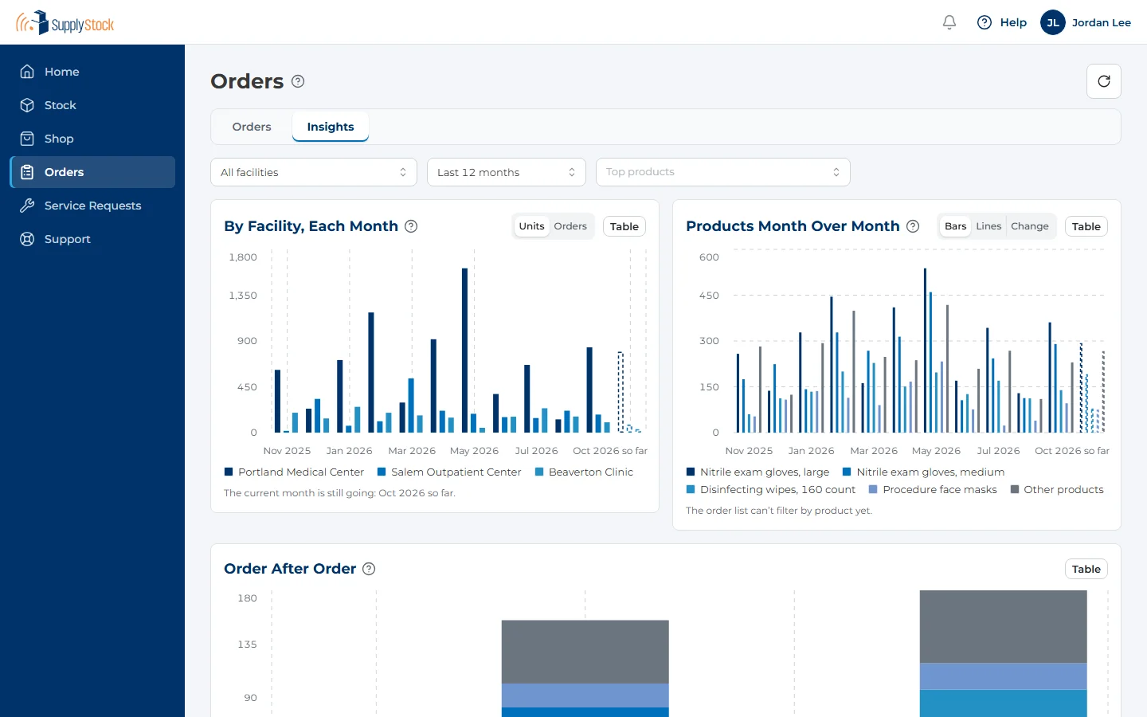Switch products chart to Change
The image size is (1147, 717).
coord(1030,226)
